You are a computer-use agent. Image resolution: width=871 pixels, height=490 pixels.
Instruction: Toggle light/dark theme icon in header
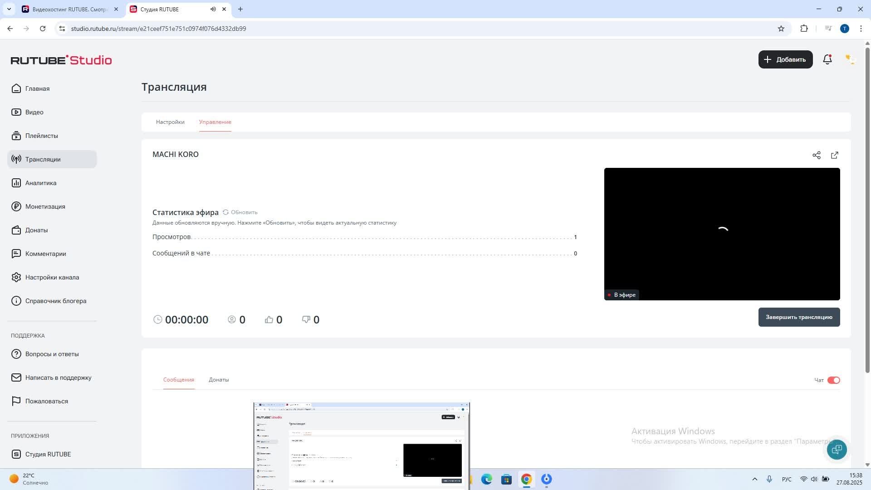[850, 59]
